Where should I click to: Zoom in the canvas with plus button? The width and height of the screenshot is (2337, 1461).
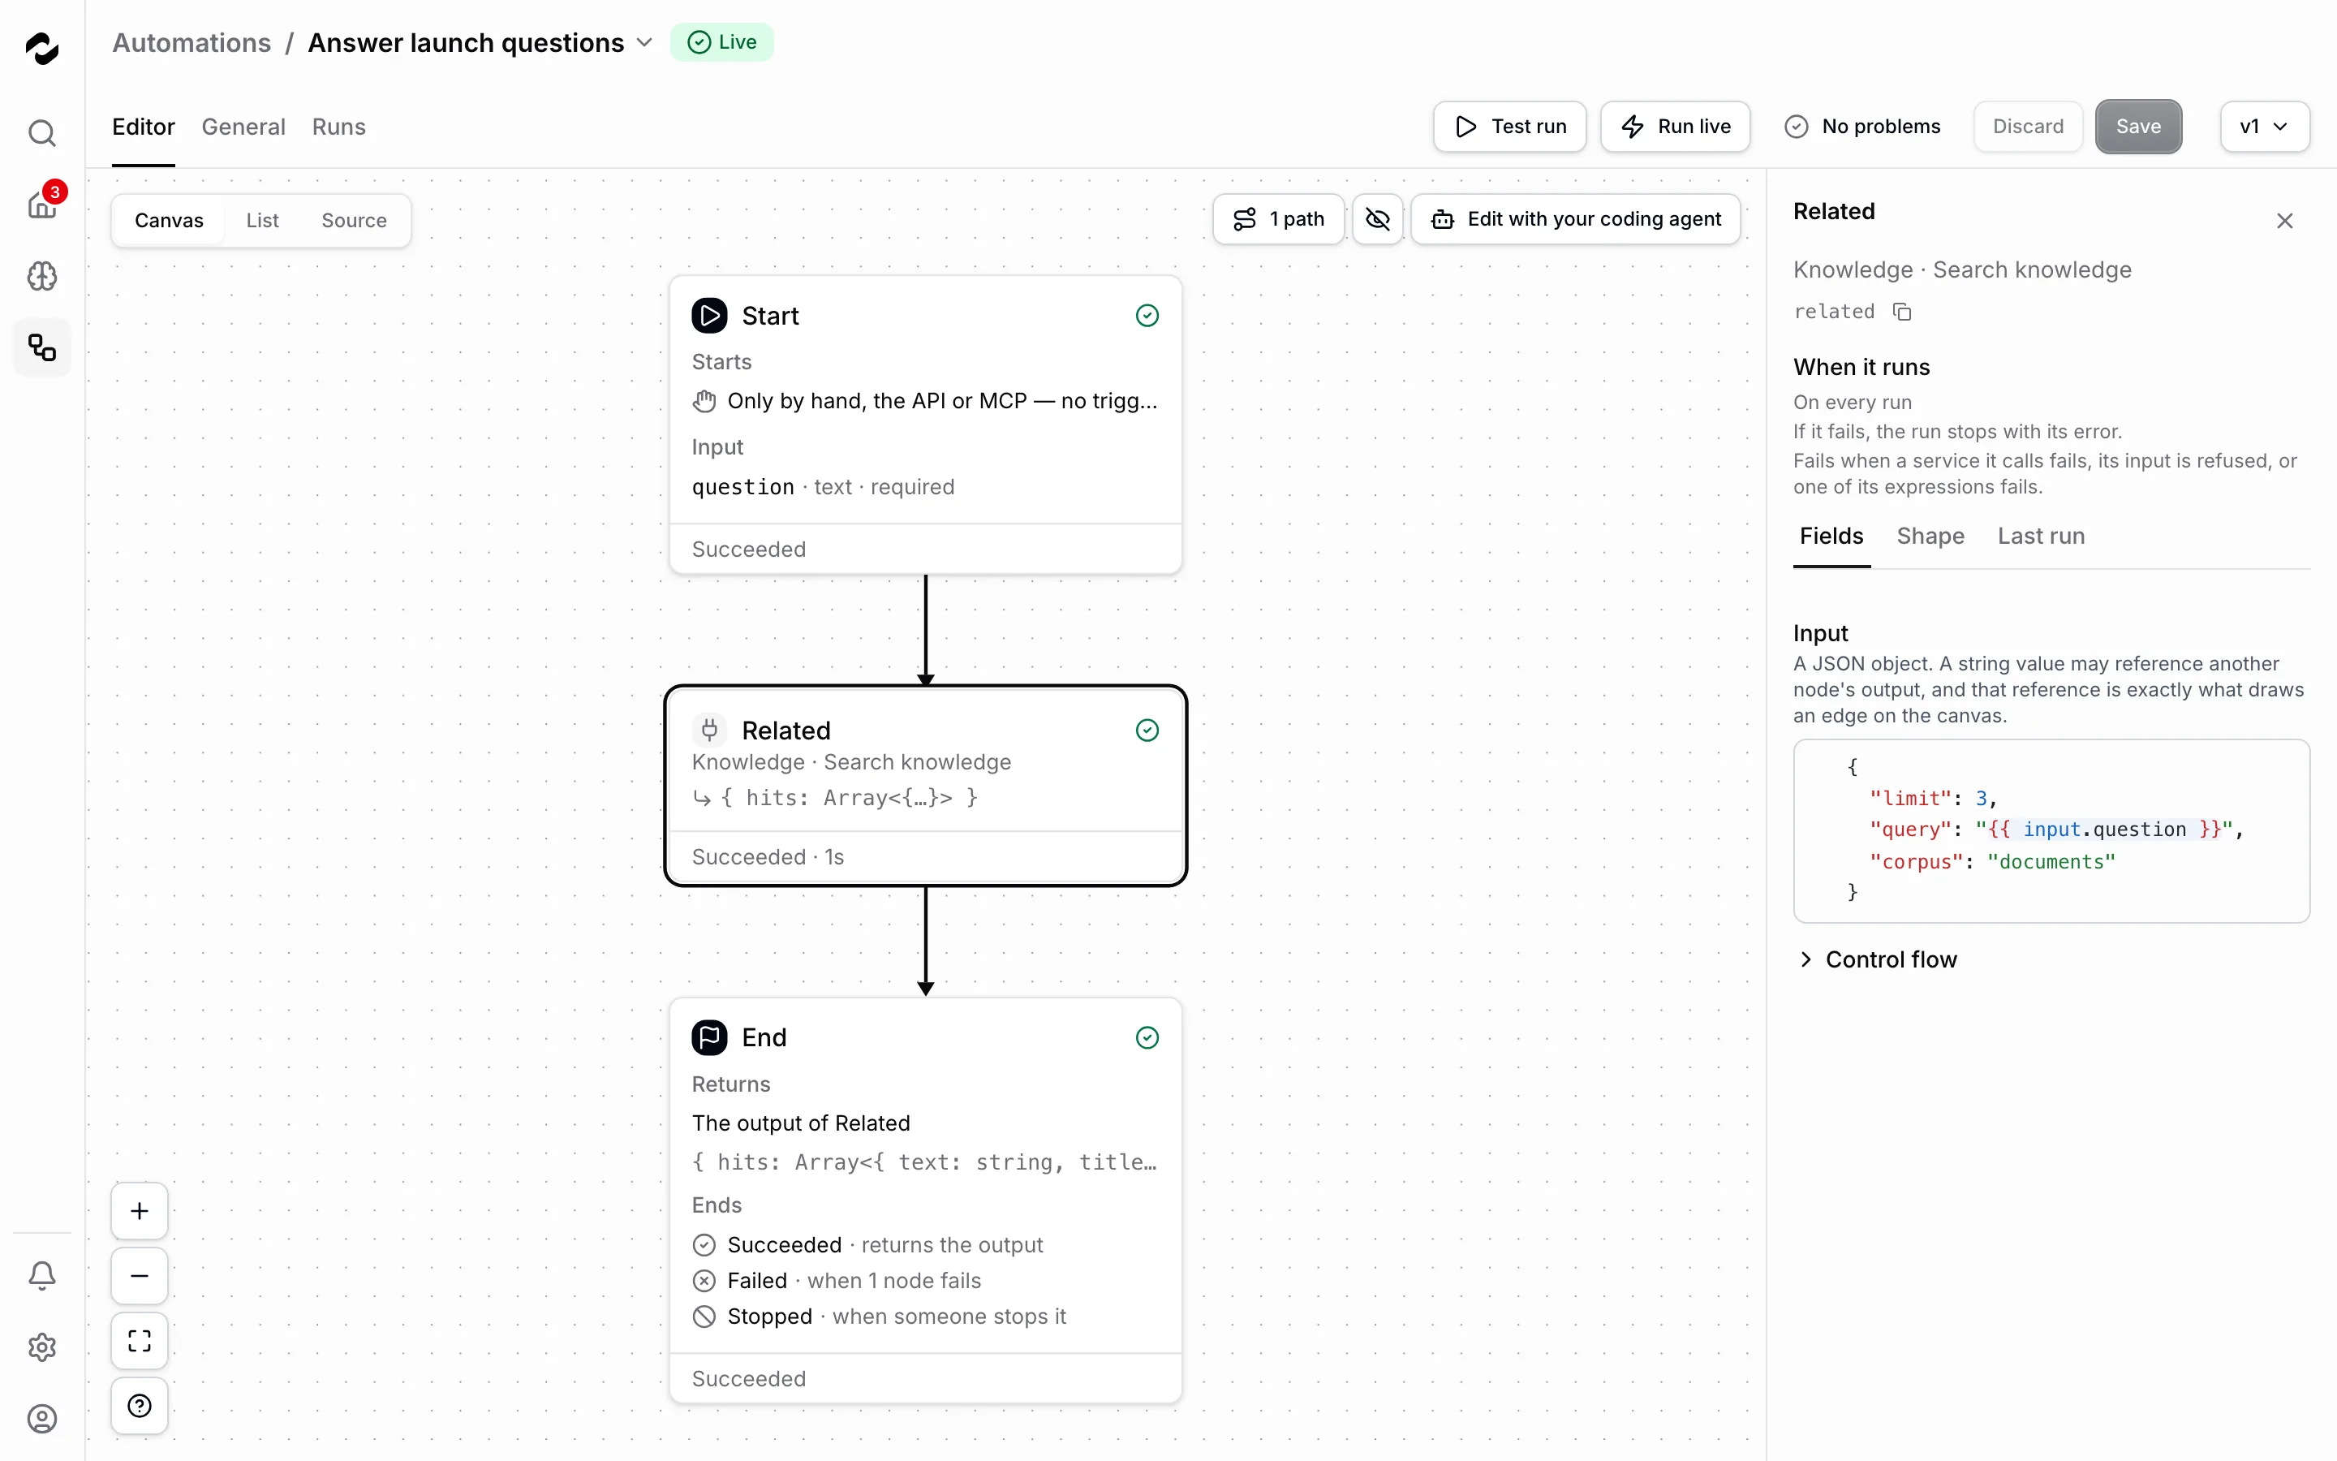(x=139, y=1212)
